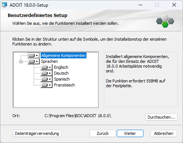The image size is (183, 143).
Task: Collapse the Sprachen tree node
Action: coord(21,61)
